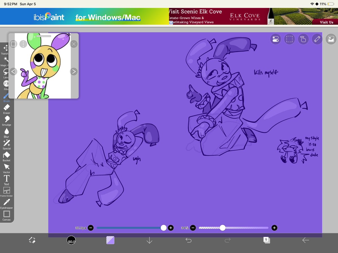Decrease brush size with minus button

[x=91, y=228]
